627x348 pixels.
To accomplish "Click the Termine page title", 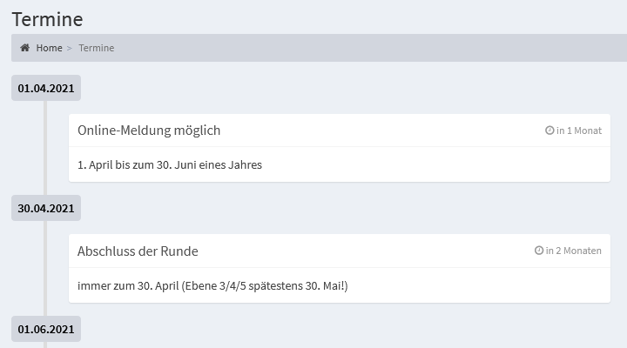I will click(48, 19).
